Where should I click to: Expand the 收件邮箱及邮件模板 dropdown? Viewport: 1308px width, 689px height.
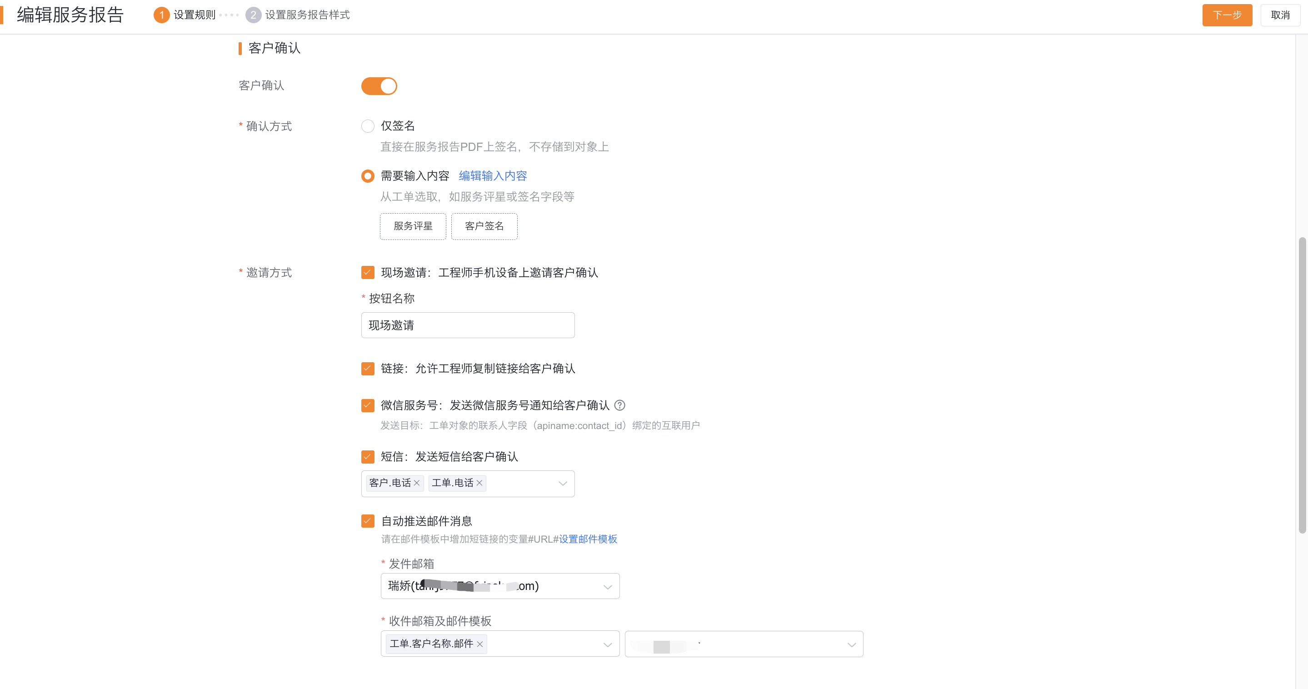pos(608,644)
